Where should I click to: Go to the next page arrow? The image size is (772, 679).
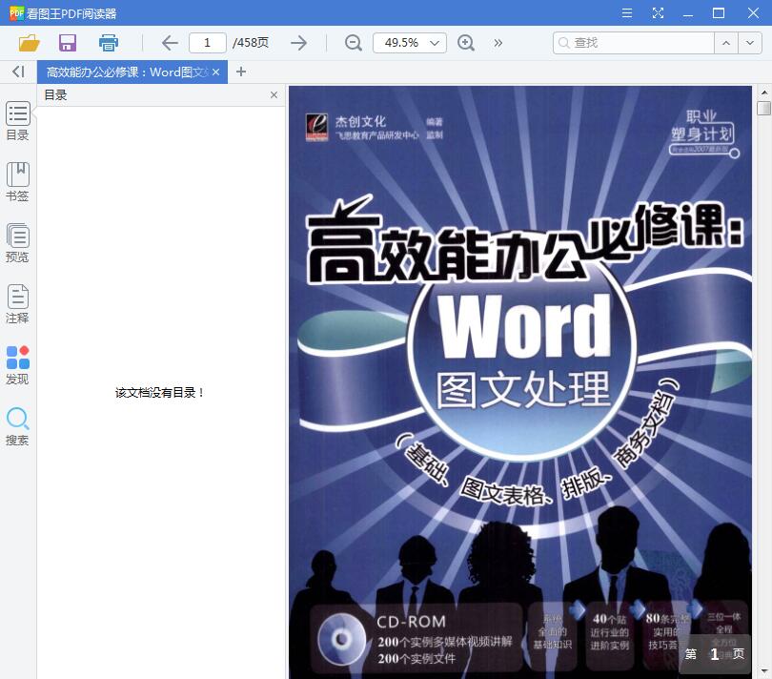298,43
